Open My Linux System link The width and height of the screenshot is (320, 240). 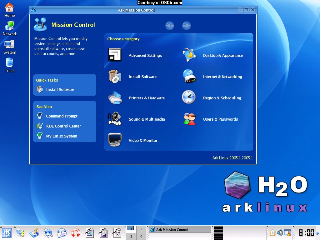[x=57, y=136]
